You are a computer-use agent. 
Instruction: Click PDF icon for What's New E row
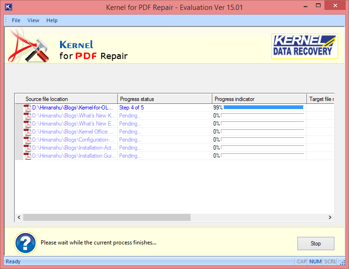click(x=27, y=124)
